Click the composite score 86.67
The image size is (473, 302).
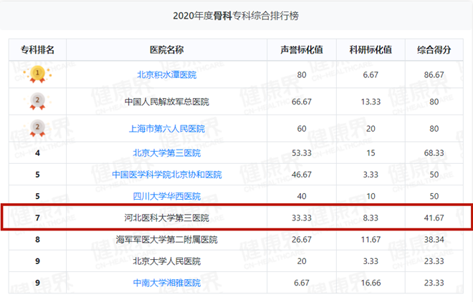pyautogui.click(x=434, y=74)
